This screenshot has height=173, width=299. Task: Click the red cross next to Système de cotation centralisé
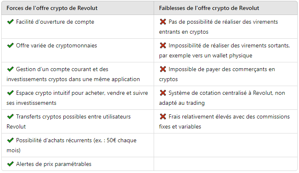pyautogui.click(x=163, y=93)
